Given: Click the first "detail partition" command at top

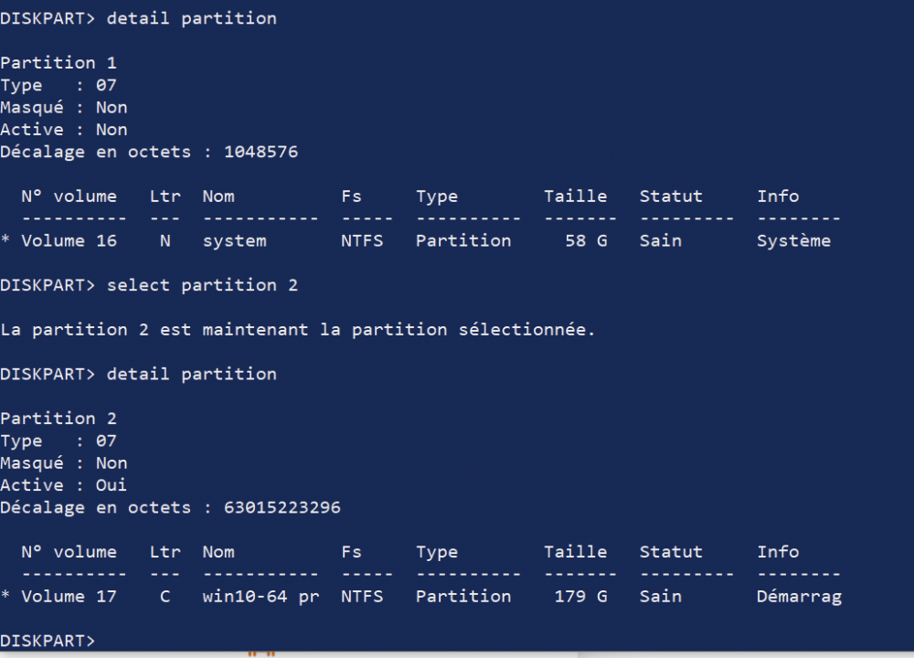Looking at the screenshot, I should click(191, 18).
